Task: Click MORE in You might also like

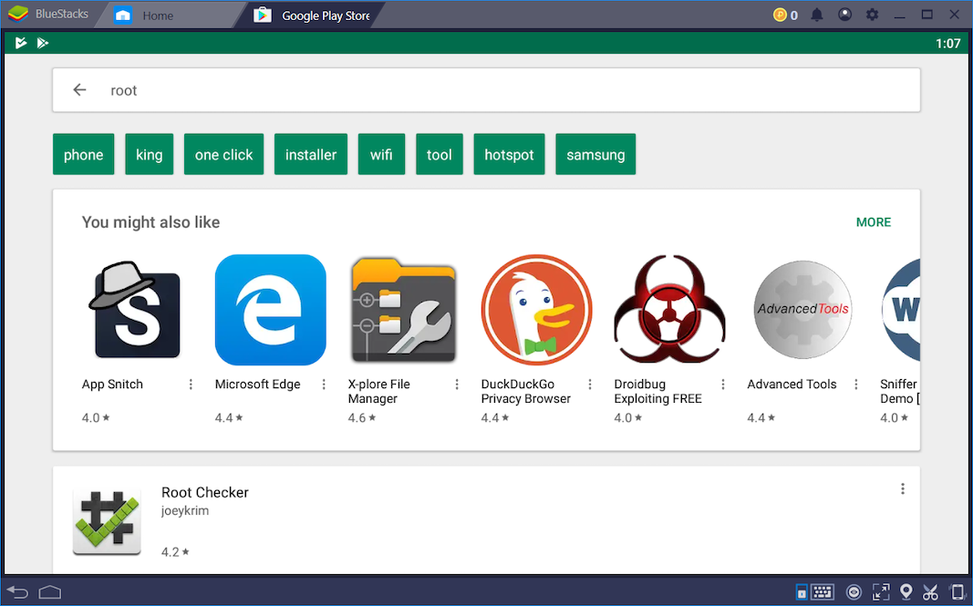Action: [874, 222]
